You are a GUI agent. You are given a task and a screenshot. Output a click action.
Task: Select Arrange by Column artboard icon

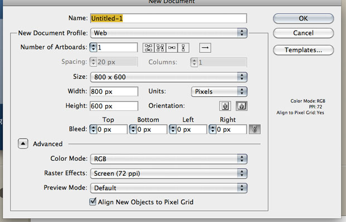(x=183, y=48)
